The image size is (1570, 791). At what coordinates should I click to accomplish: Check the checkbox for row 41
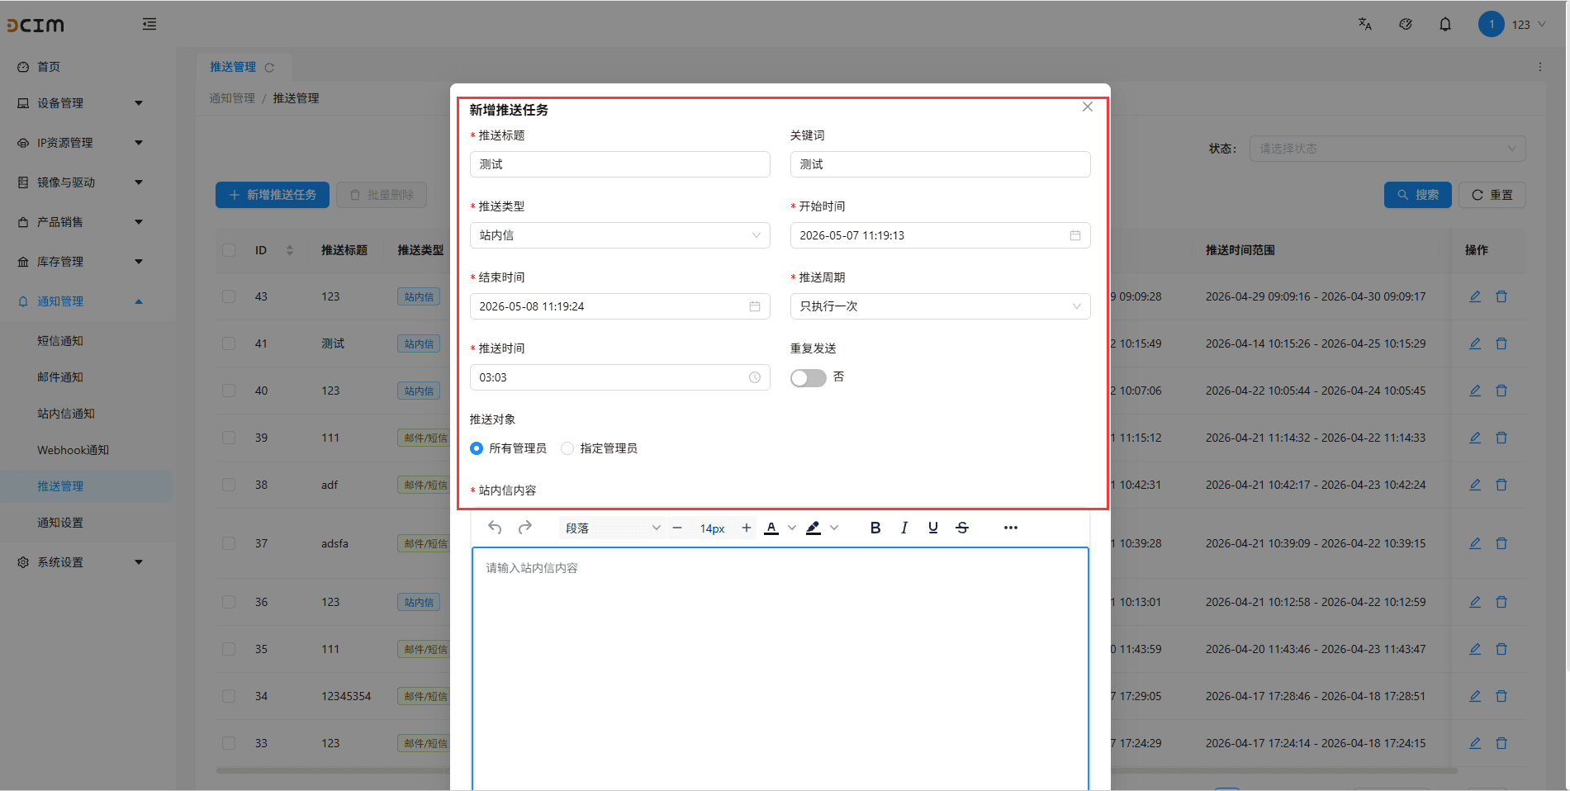click(x=229, y=343)
